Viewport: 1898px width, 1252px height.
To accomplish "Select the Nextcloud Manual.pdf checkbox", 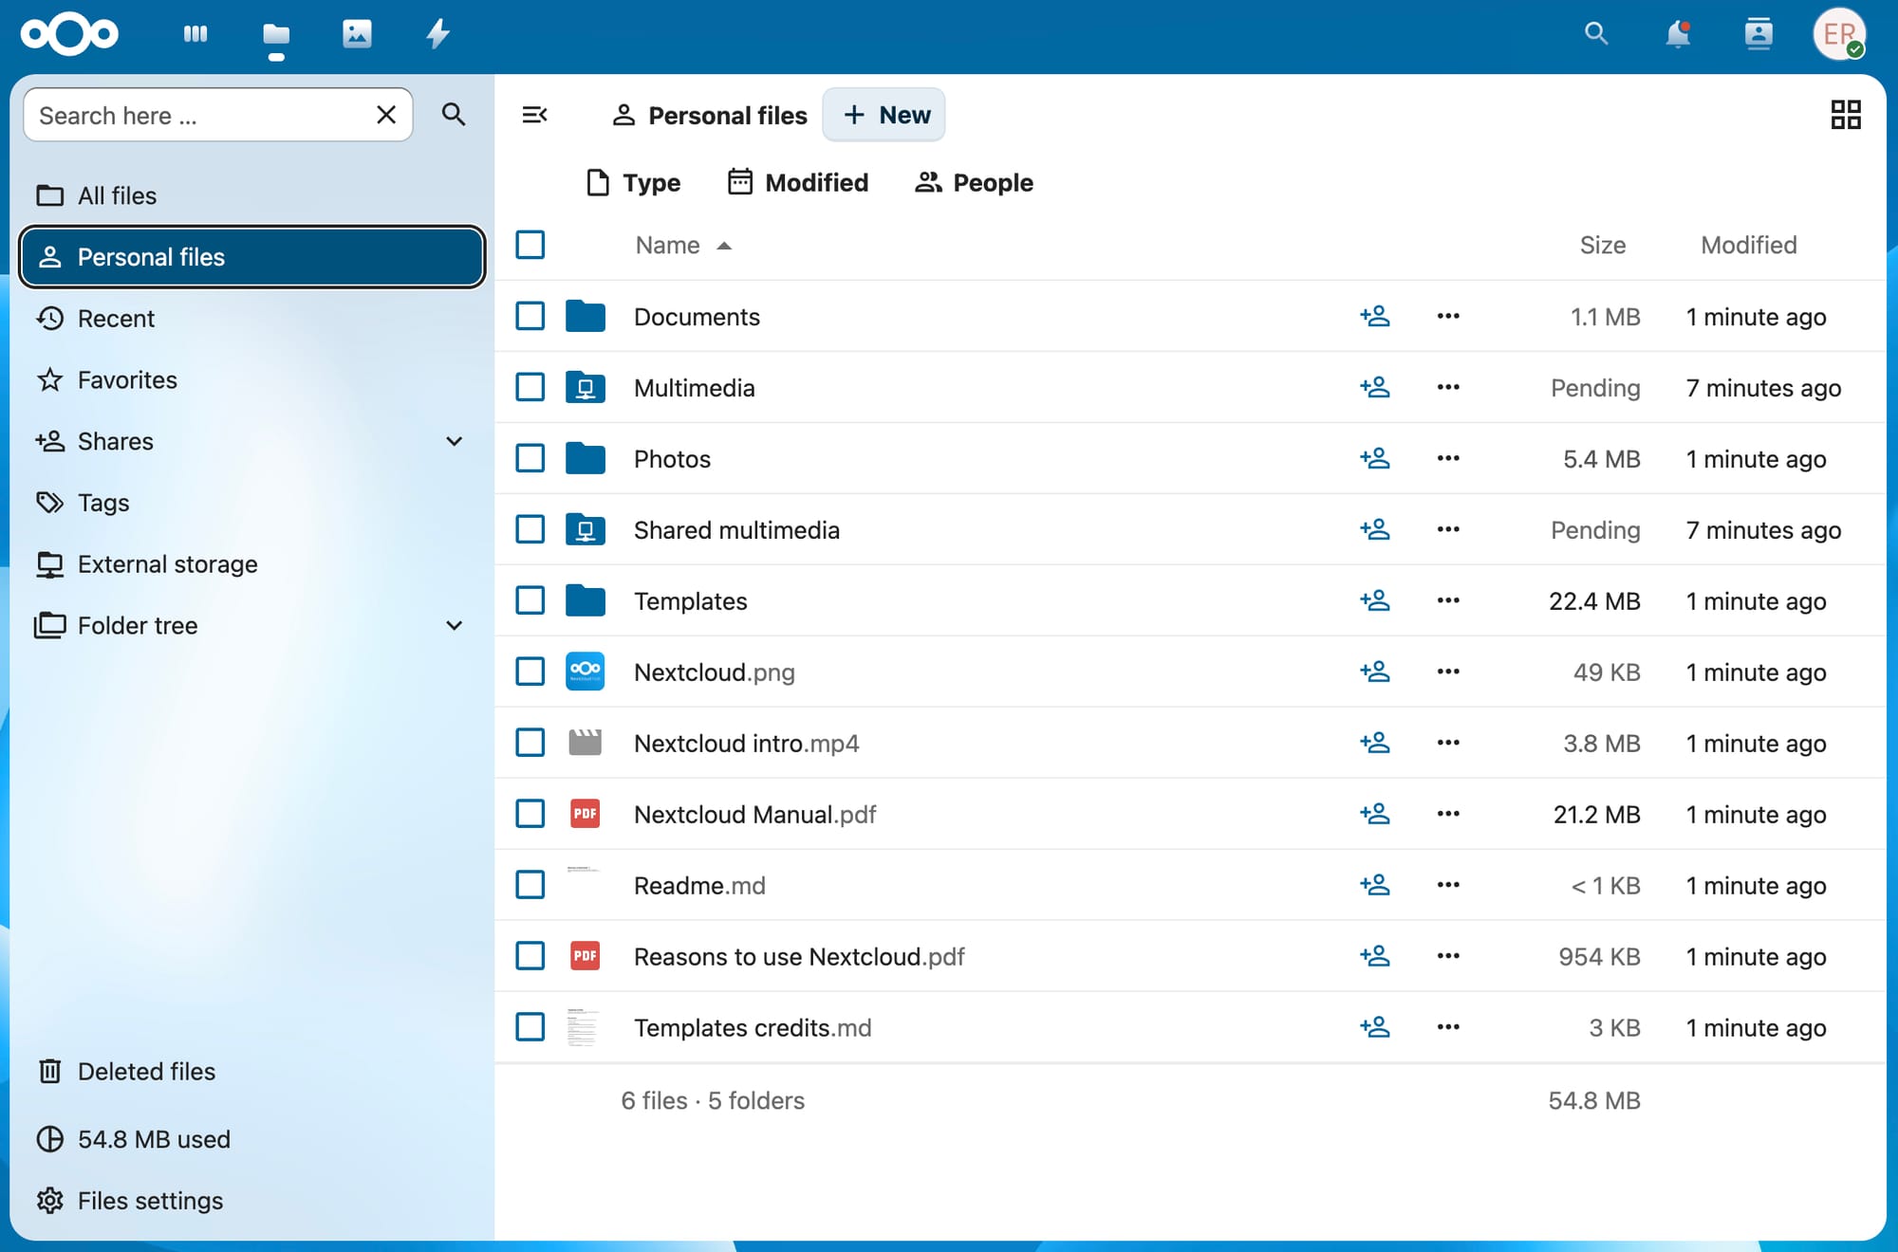I will [x=530, y=814].
